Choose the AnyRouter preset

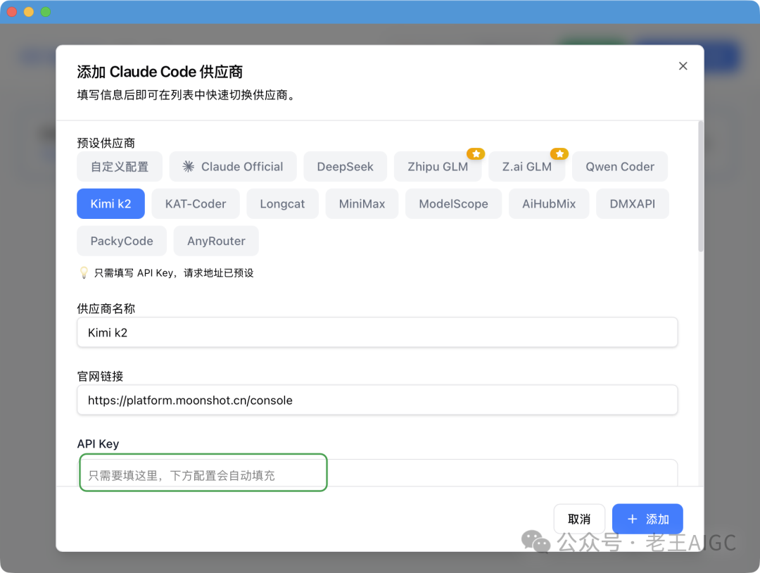pyautogui.click(x=216, y=241)
